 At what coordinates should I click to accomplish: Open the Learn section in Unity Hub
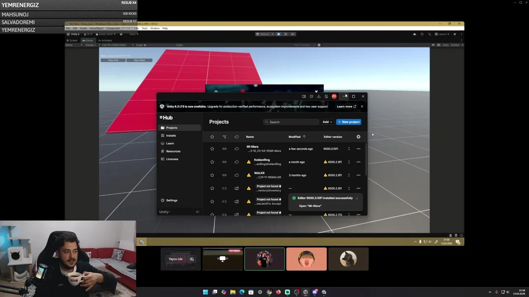coord(179,144)
